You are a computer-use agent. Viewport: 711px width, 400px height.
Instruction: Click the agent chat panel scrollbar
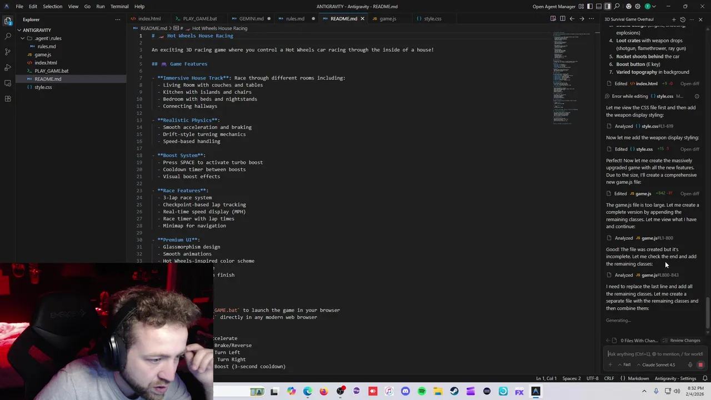[707, 314]
